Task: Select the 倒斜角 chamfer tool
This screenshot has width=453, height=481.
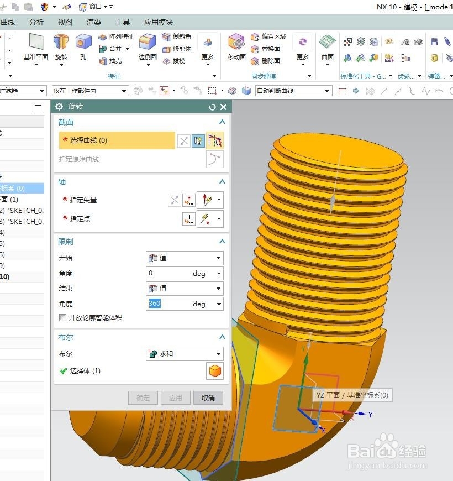Action: tap(176, 37)
